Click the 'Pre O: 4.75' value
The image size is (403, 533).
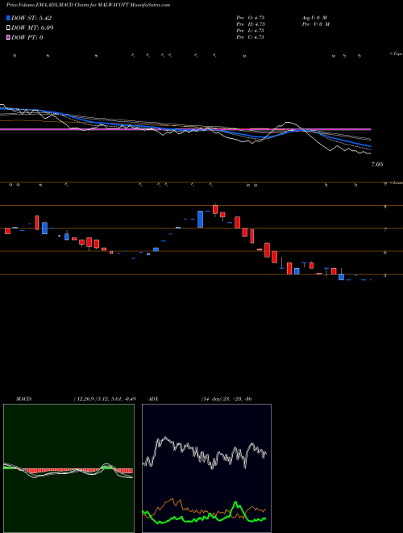pos(251,17)
